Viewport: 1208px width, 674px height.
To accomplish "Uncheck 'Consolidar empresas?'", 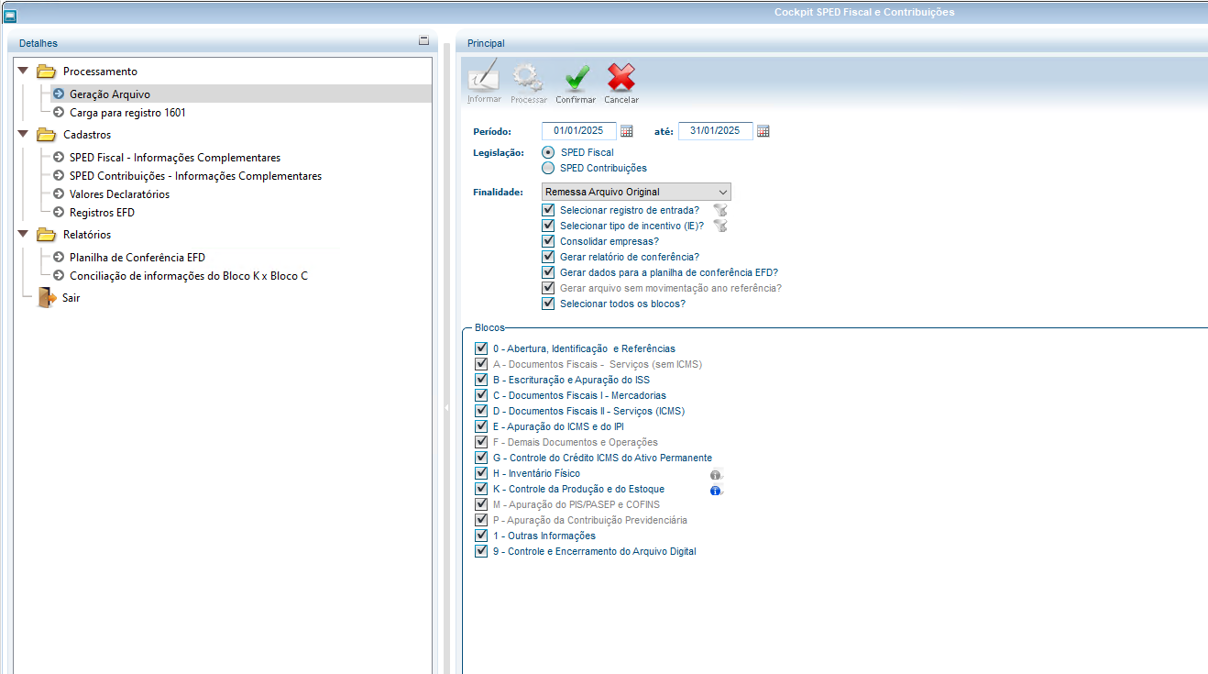I will coord(548,241).
